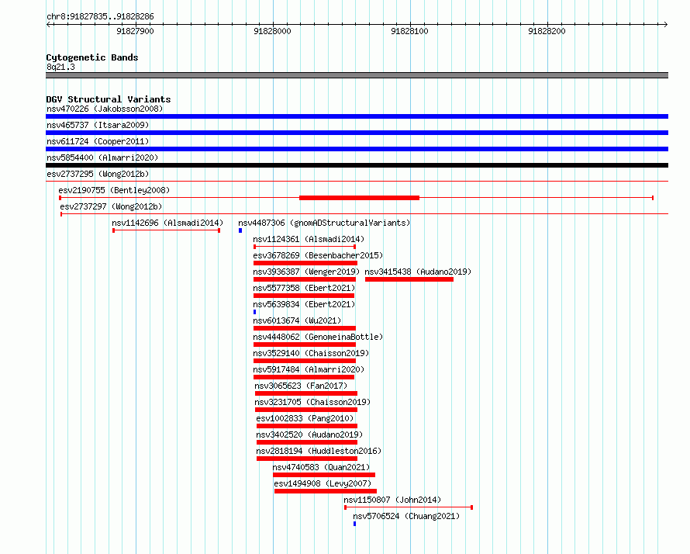Select nsv5706524 (Chuang2021) label

pos(406,516)
